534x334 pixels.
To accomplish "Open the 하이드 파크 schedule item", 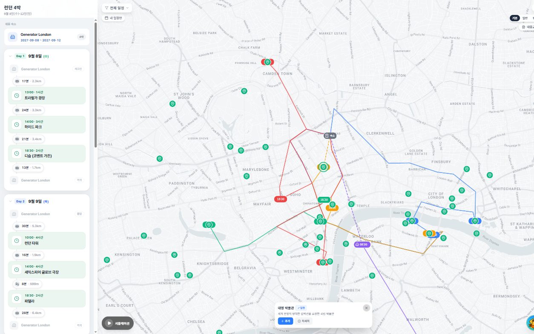I will pos(47,124).
